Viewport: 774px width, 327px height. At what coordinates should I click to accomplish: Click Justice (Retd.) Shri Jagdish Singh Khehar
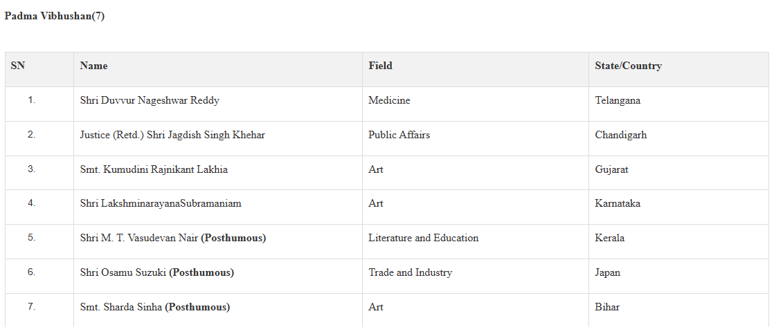(172, 135)
